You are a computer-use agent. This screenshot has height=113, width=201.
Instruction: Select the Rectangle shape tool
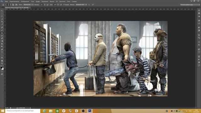pos(2,58)
